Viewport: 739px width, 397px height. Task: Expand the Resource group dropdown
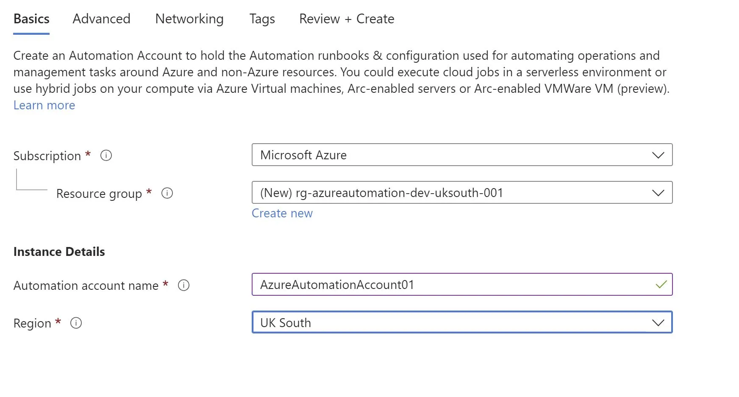[462, 193]
